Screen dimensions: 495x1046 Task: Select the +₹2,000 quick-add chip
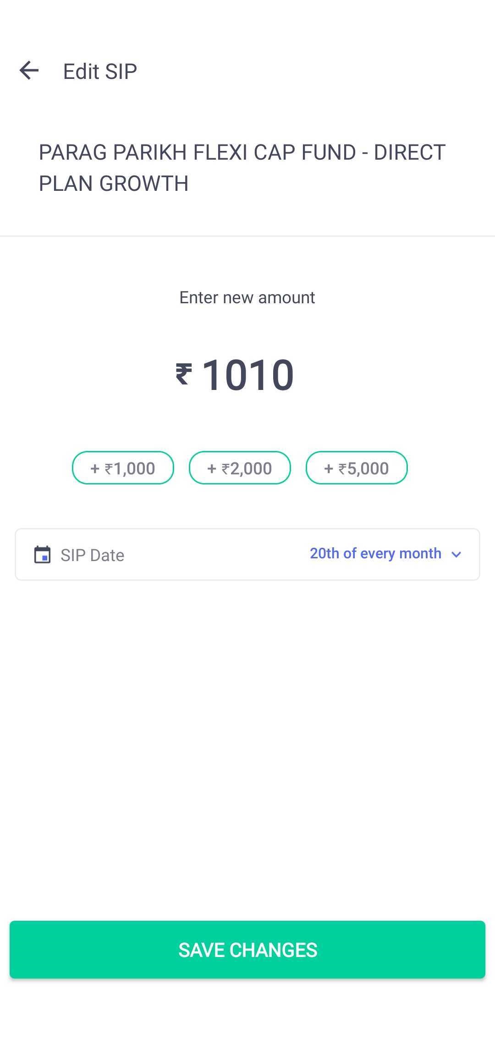click(x=239, y=467)
